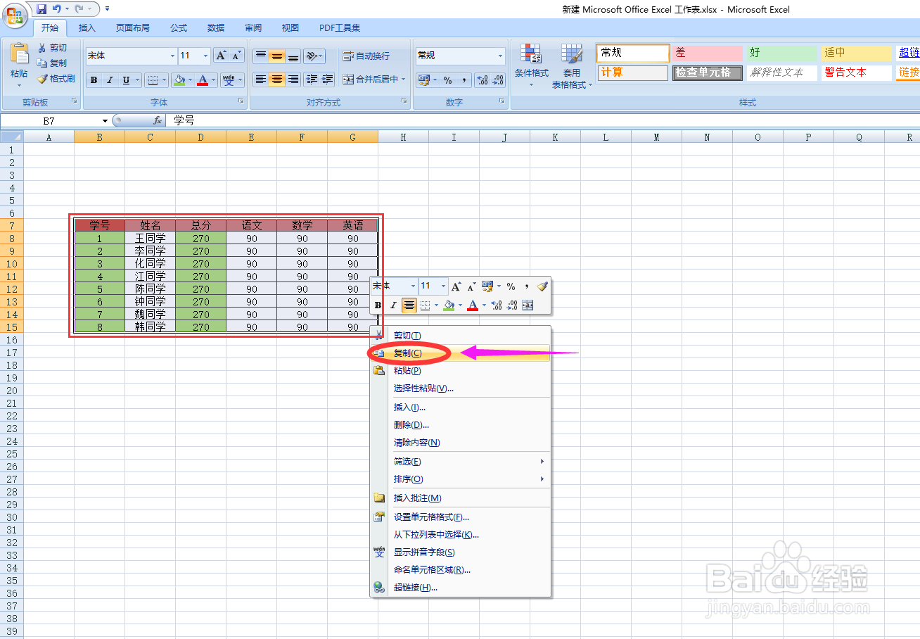Click ribbon comma style button

point(464,80)
